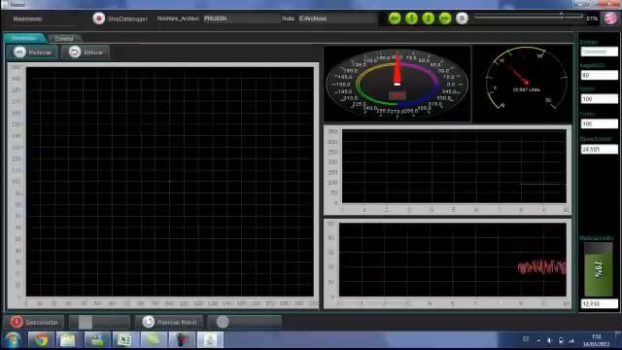Click the ES language indicator

[526, 339]
